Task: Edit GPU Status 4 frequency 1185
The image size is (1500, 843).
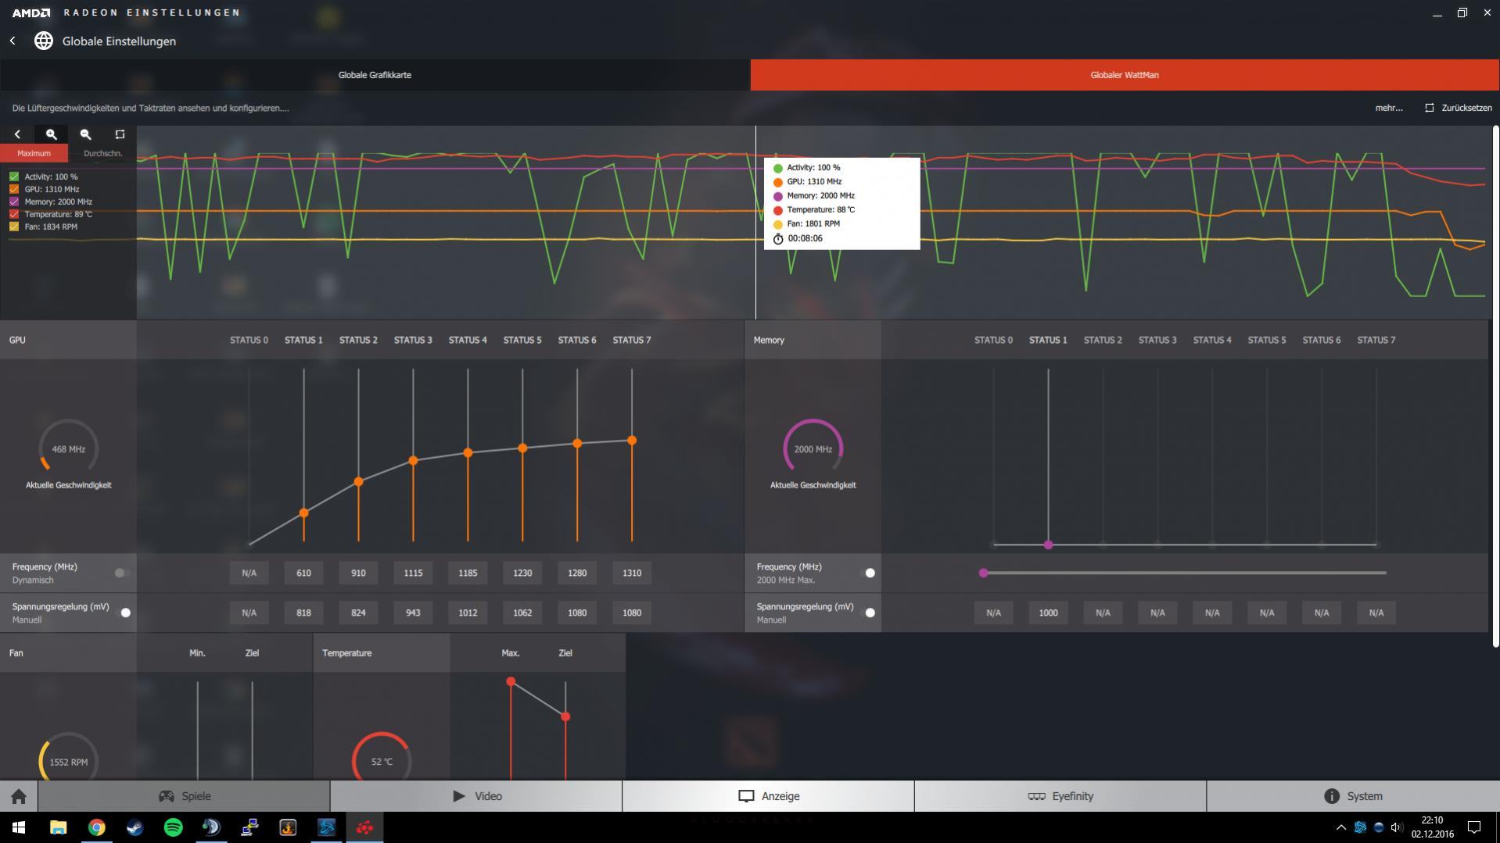Action: pos(468,573)
